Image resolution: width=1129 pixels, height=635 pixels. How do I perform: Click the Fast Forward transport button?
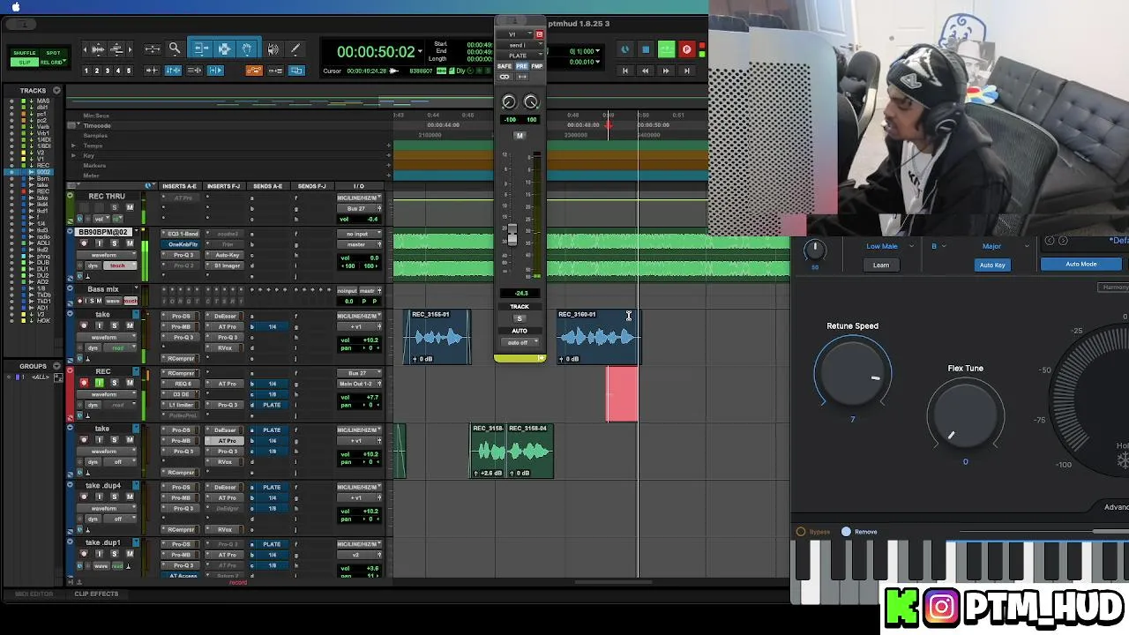coord(666,71)
